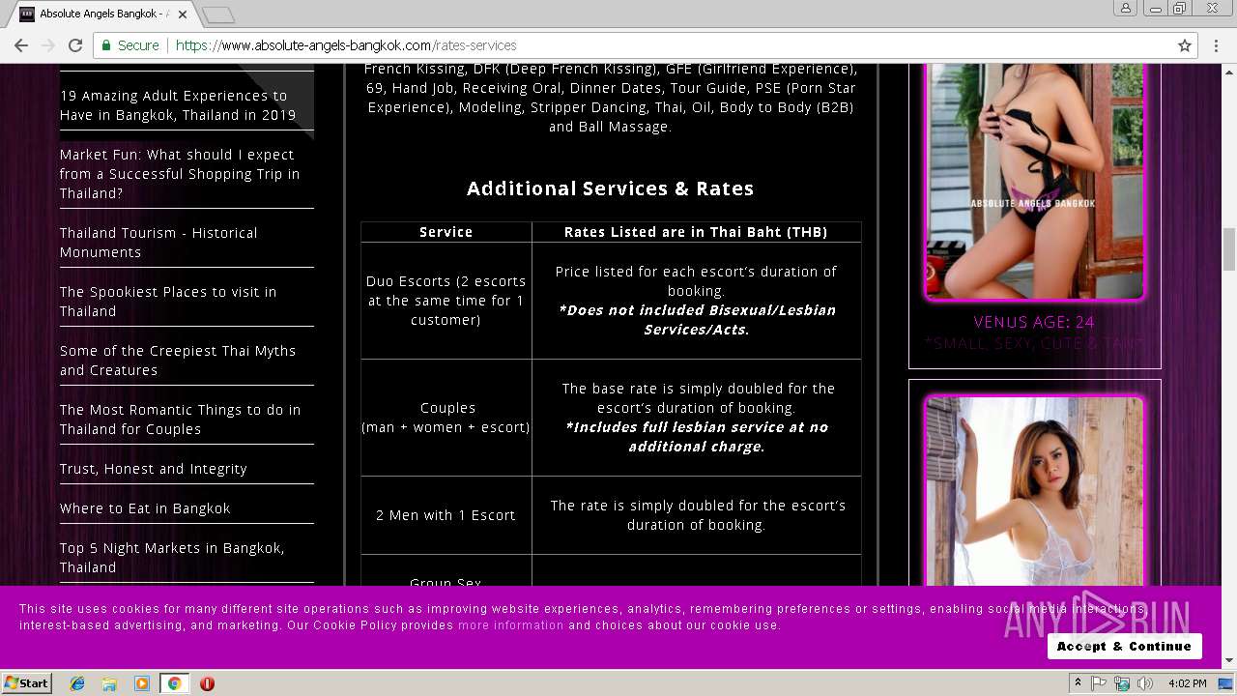Open Thailand Tourism - Historical Monuments link

point(158,243)
